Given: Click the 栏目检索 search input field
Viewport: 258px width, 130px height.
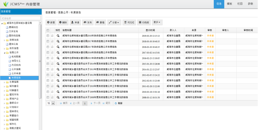Looking at the screenshot, I should pos(21,18).
